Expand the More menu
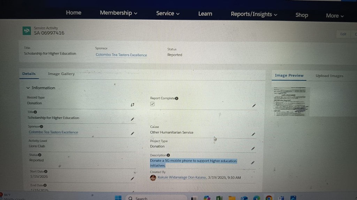Screen dimensions: 357x200 click(x=335, y=16)
